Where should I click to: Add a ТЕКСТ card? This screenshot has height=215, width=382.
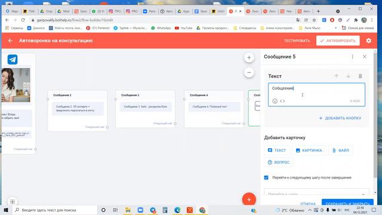277,150
